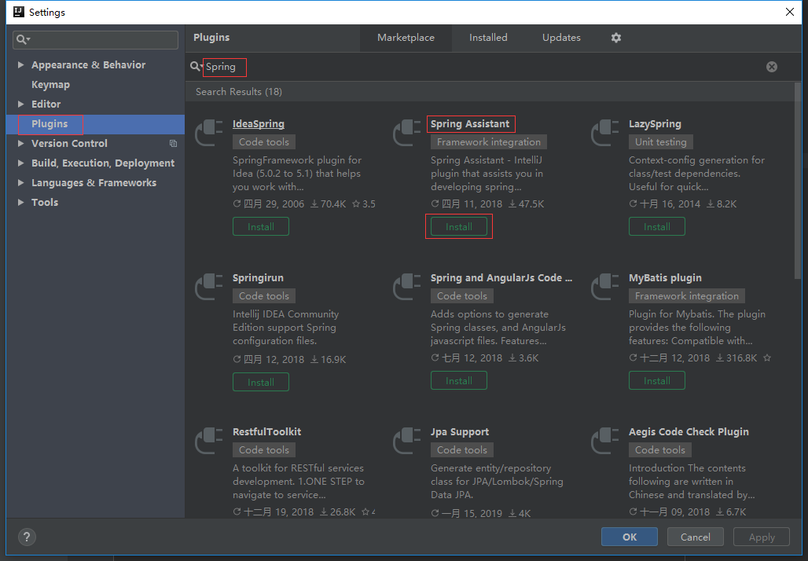Expand Build, Execution, Deployment section

coord(20,163)
